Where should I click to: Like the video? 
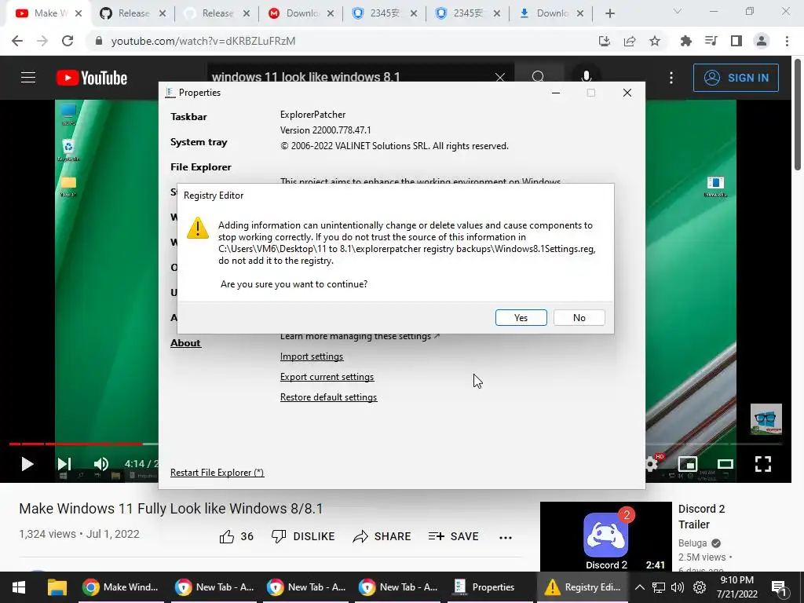tap(236, 536)
